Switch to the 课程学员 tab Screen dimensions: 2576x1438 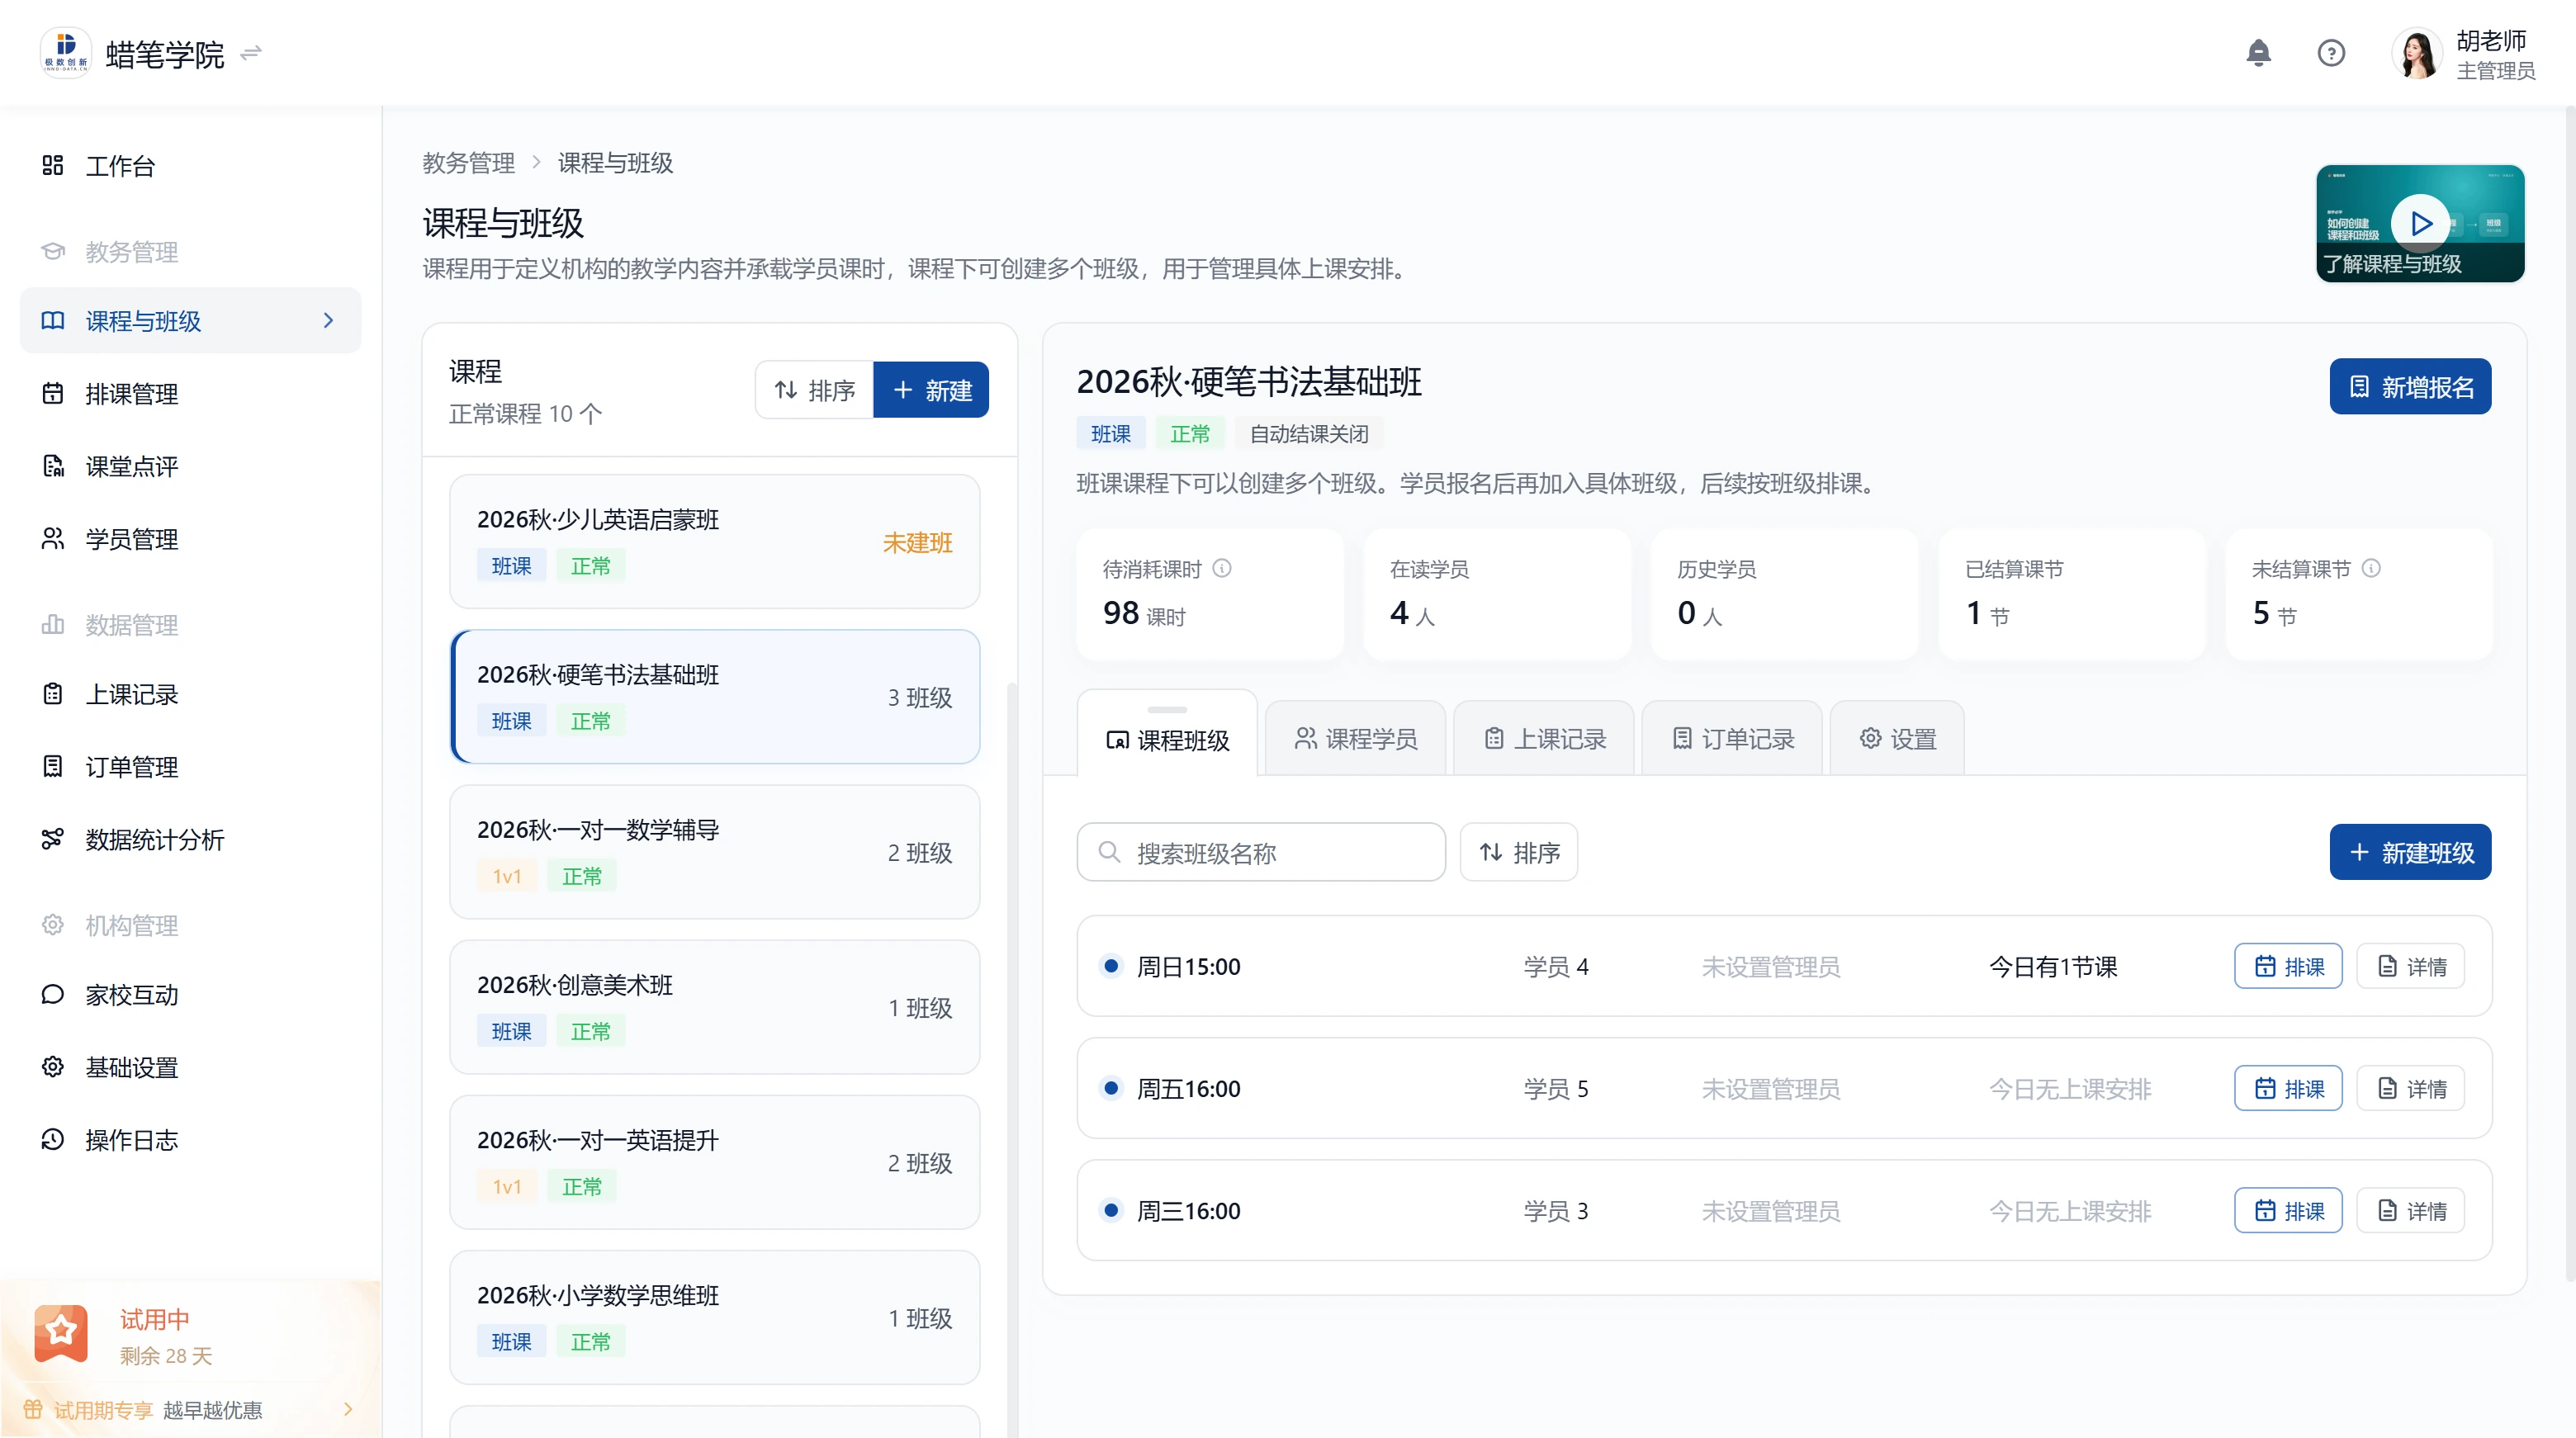(1356, 739)
